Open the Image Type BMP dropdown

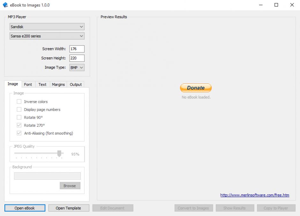[77, 68]
